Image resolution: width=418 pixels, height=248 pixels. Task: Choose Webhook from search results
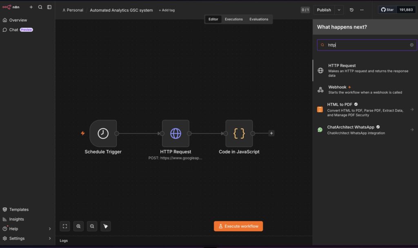pyautogui.click(x=365, y=89)
